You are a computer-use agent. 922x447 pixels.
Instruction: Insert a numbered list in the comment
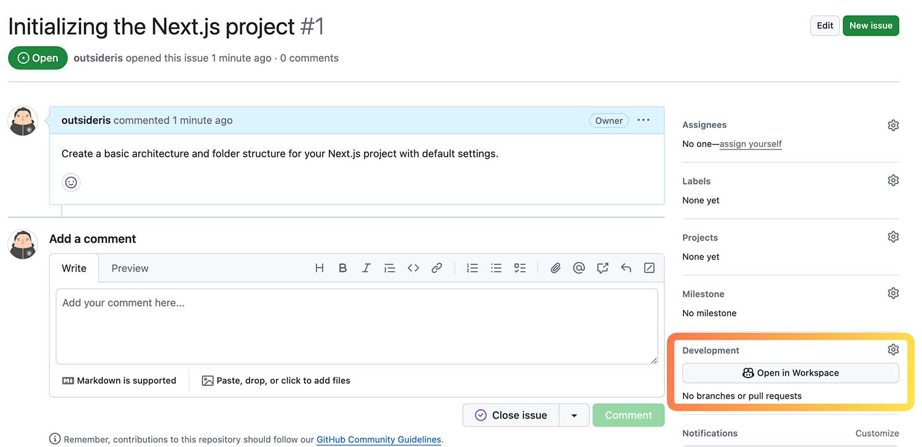(x=472, y=268)
